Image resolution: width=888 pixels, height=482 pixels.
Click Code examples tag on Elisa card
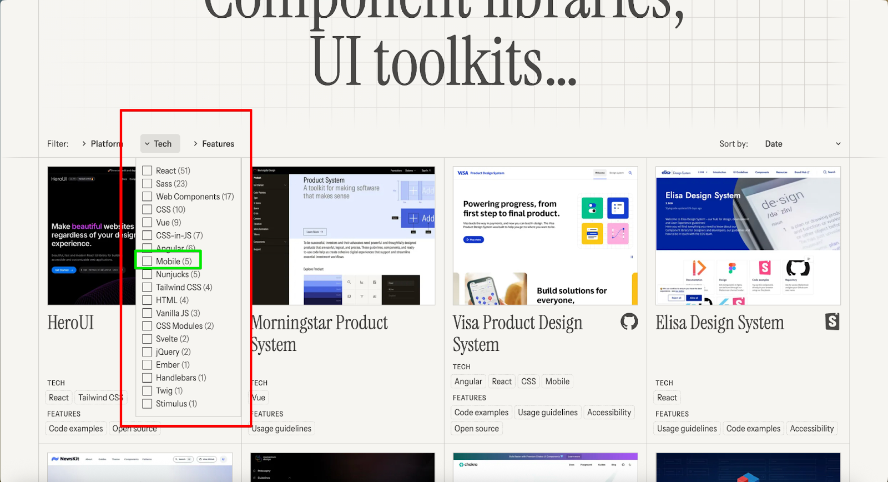(x=754, y=429)
